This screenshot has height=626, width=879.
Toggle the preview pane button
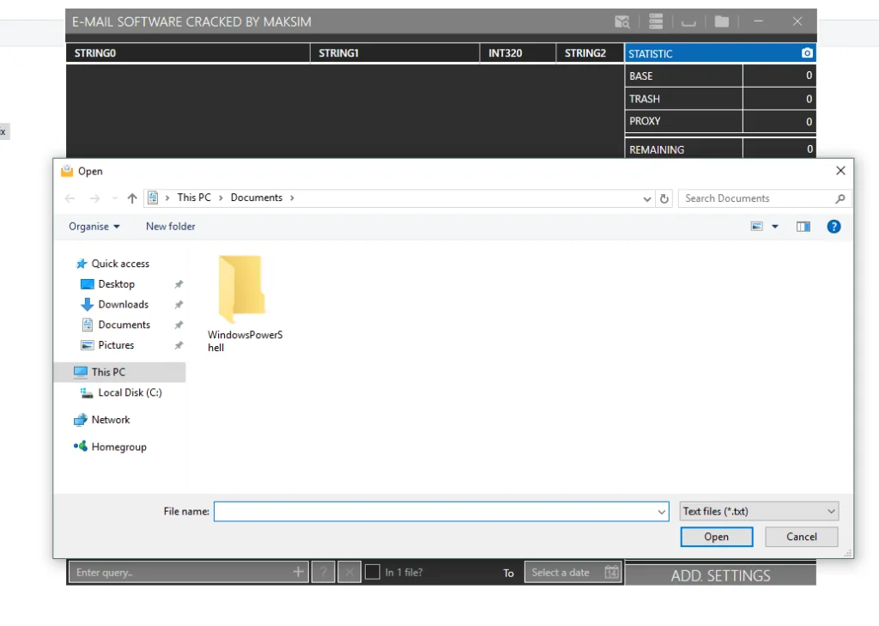click(803, 227)
